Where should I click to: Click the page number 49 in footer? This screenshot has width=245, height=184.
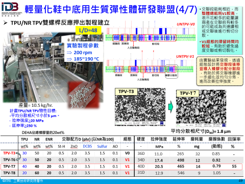coord(240,181)
